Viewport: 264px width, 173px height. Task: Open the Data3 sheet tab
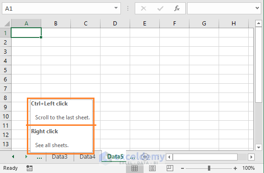tap(60, 157)
